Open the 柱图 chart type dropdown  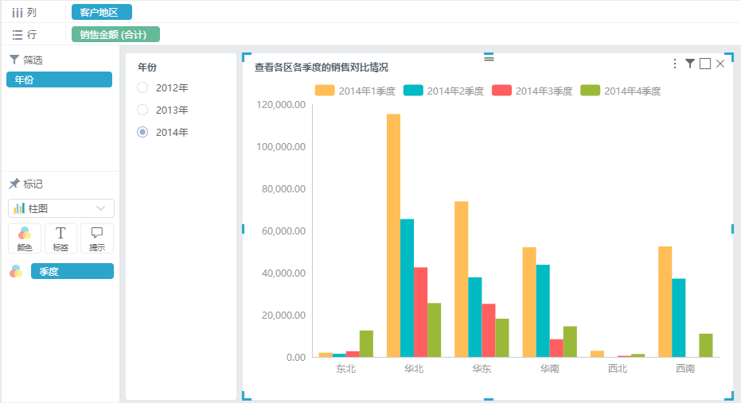61,208
